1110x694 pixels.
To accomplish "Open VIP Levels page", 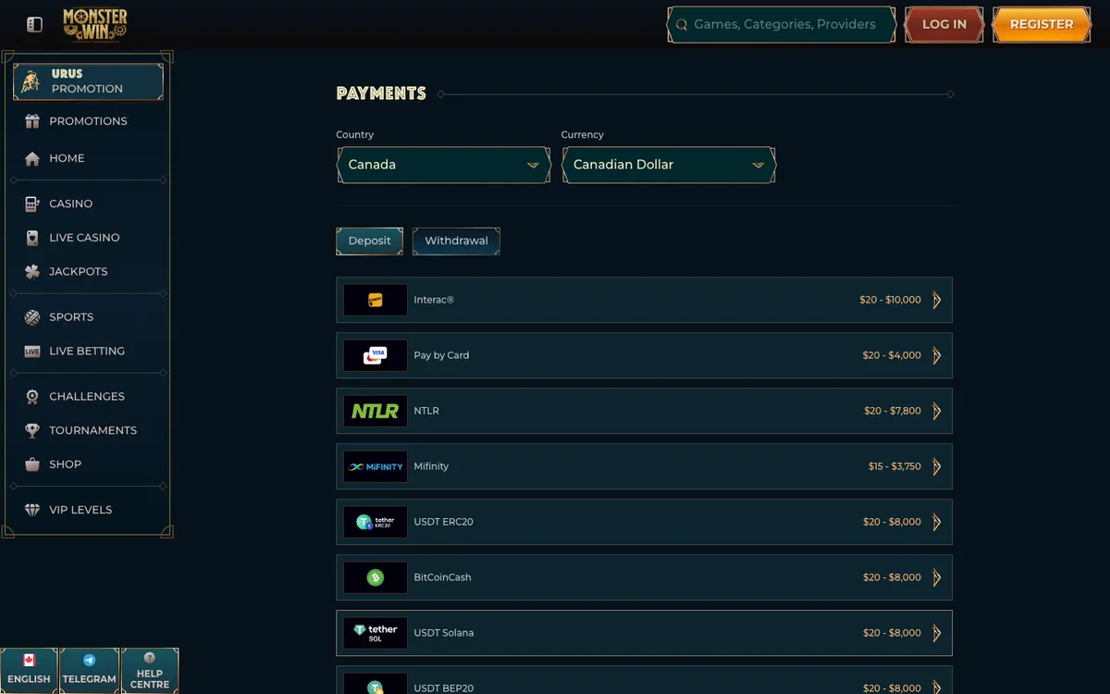I will [80, 510].
